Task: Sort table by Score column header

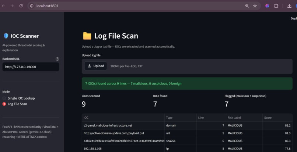Action: (277, 117)
